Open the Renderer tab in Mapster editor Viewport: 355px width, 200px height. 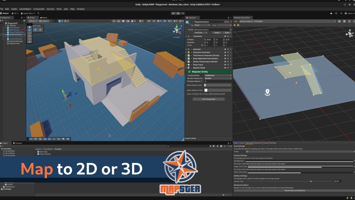pos(258,143)
